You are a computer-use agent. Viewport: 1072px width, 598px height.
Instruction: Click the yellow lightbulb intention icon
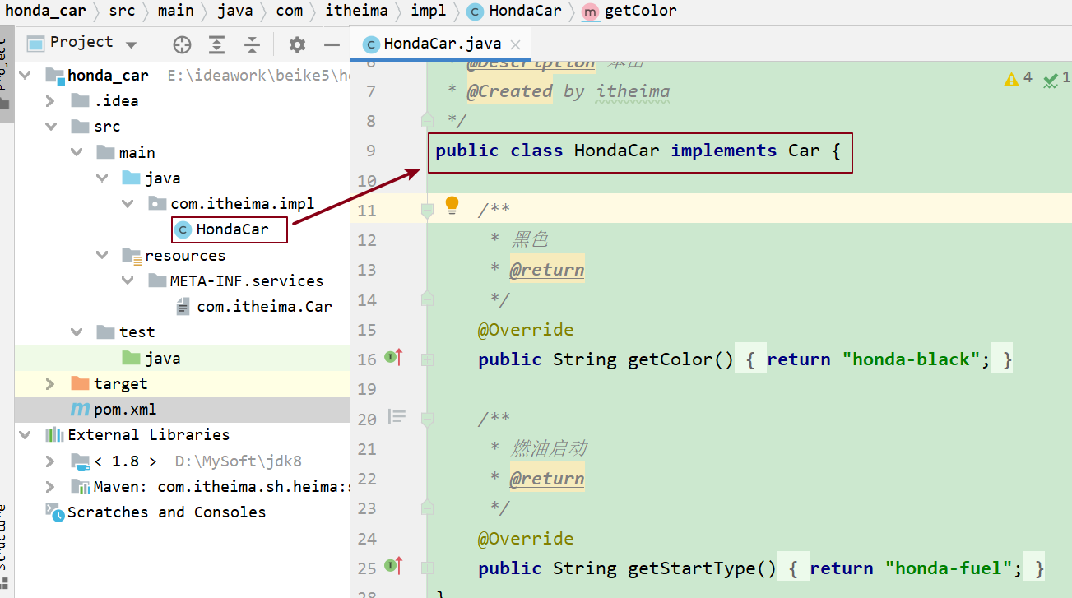452,205
